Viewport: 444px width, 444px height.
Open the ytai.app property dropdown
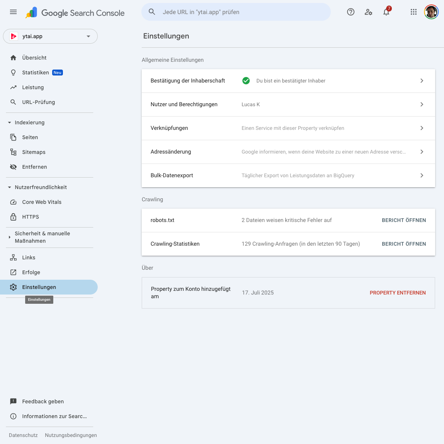coord(50,36)
